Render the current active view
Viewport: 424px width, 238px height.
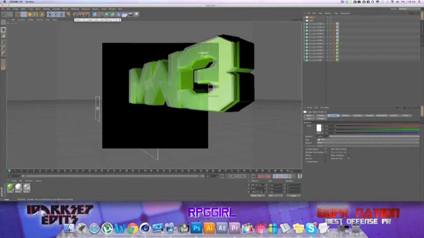coord(75,14)
